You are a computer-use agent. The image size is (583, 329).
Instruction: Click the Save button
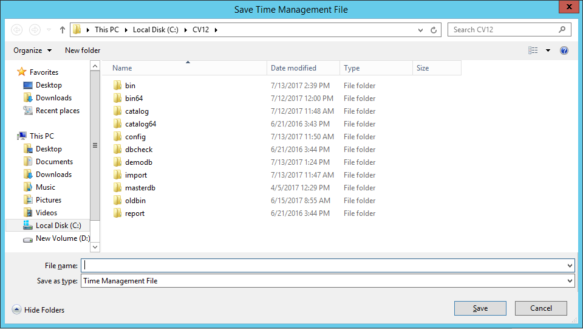click(x=480, y=308)
